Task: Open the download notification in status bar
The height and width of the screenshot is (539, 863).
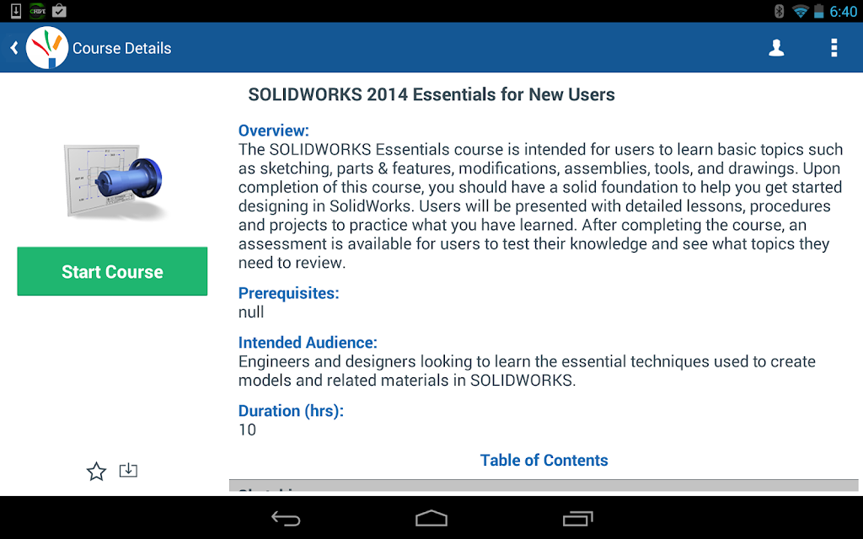Action: point(16,10)
